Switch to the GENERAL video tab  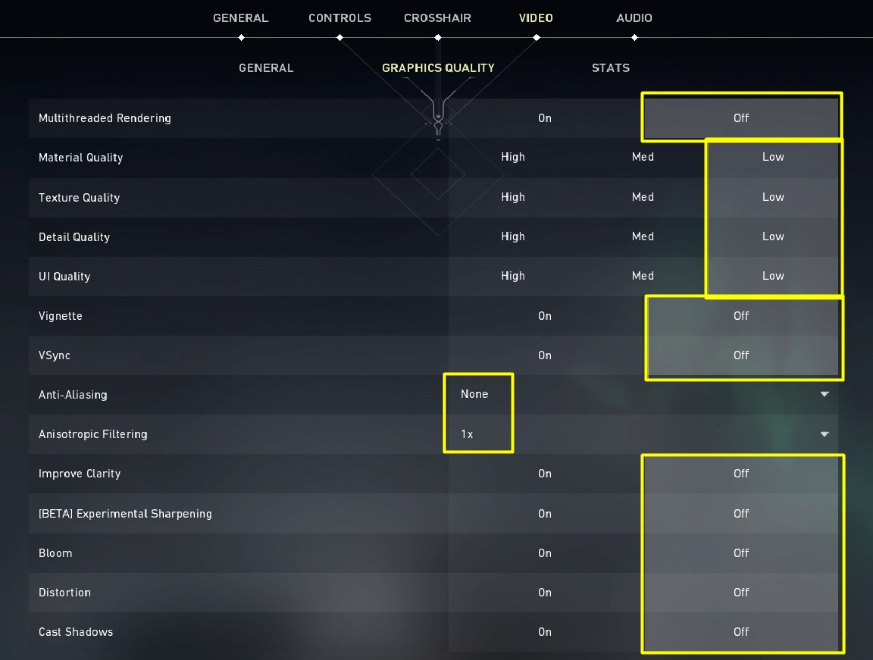266,67
